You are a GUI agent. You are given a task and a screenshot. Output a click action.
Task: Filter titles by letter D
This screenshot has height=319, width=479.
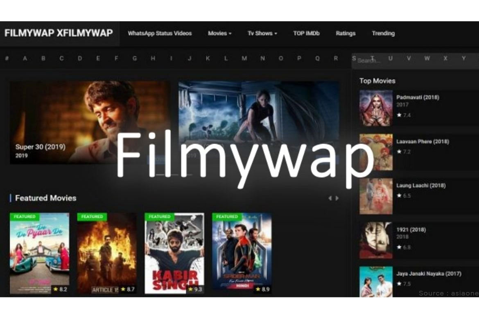tap(80, 58)
